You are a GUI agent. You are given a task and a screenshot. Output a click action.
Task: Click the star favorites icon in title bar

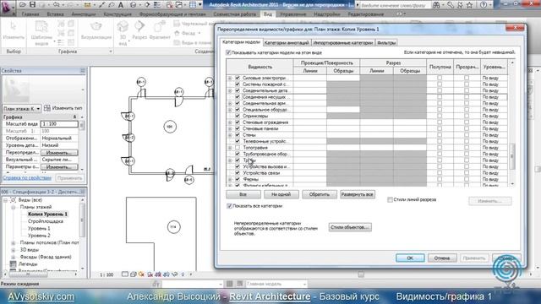[x=470, y=5]
